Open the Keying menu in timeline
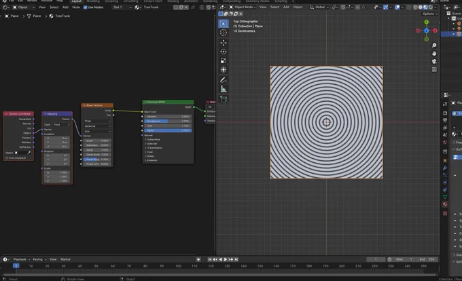The width and height of the screenshot is (462, 281). [39, 259]
